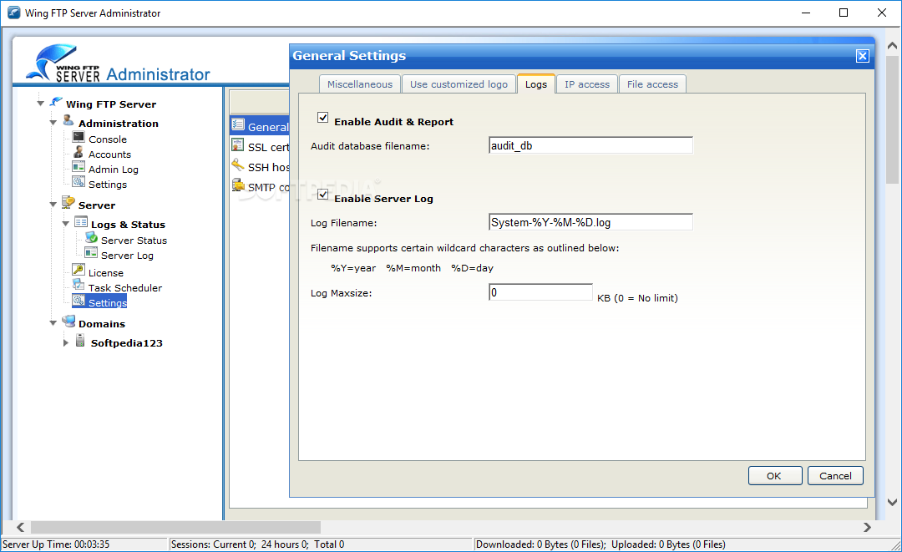Collapse the Administration tree node
902x552 pixels.
[x=53, y=123]
